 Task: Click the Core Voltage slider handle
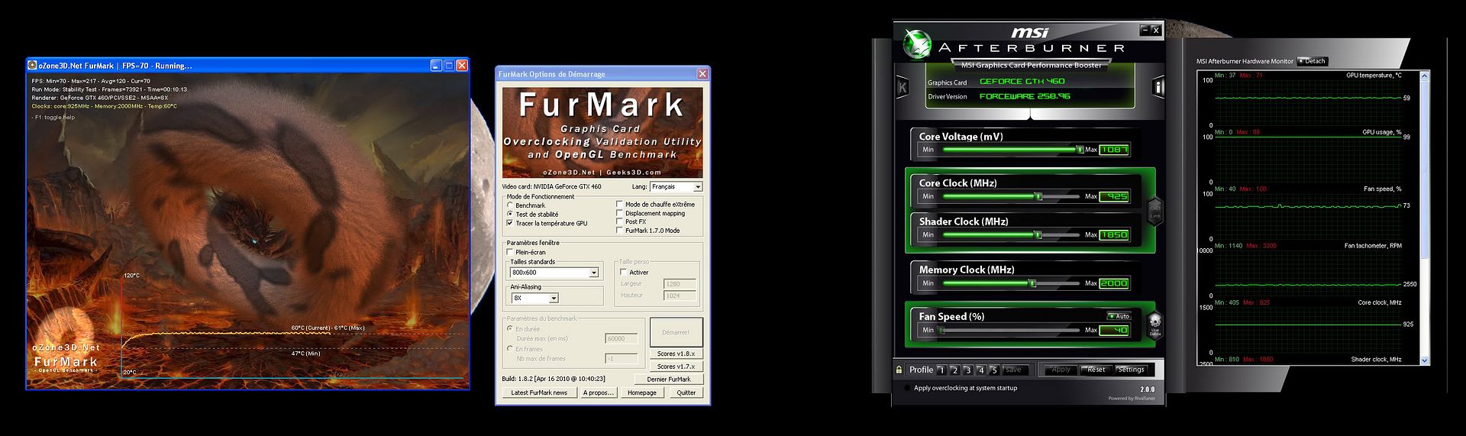[1080, 150]
